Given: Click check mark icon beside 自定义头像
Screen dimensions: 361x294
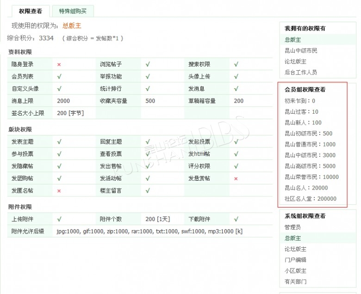Looking at the screenshot, I should point(59,89).
